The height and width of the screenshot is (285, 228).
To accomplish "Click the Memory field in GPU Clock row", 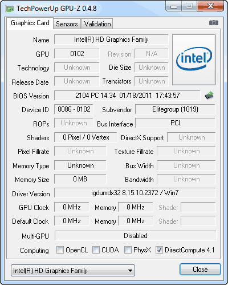I will (136, 207).
